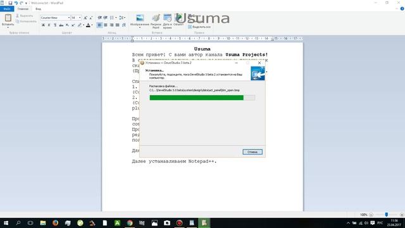Show hidden system tray icons chevron
This screenshot has width=405, height=228.
point(348,223)
